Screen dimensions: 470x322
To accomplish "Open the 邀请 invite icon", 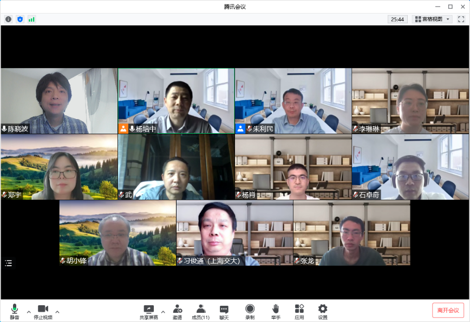I will click(177, 311).
